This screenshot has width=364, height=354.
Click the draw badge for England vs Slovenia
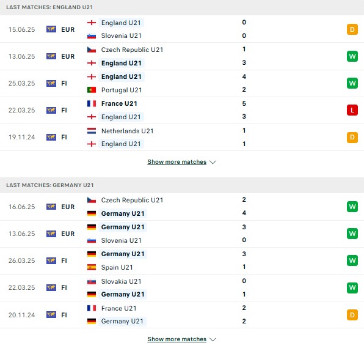pos(352,29)
